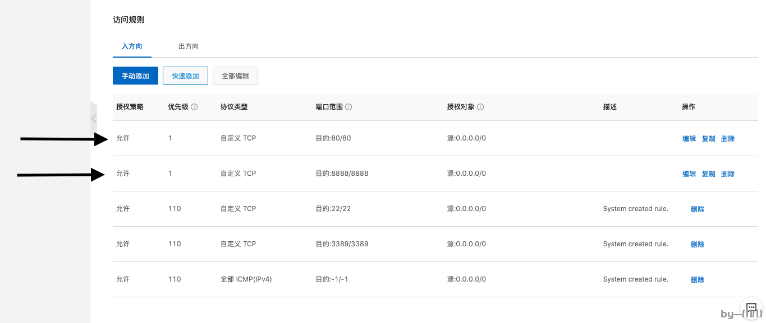Click the 手动添加 button
The height and width of the screenshot is (323, 766).
coord(135,76)
